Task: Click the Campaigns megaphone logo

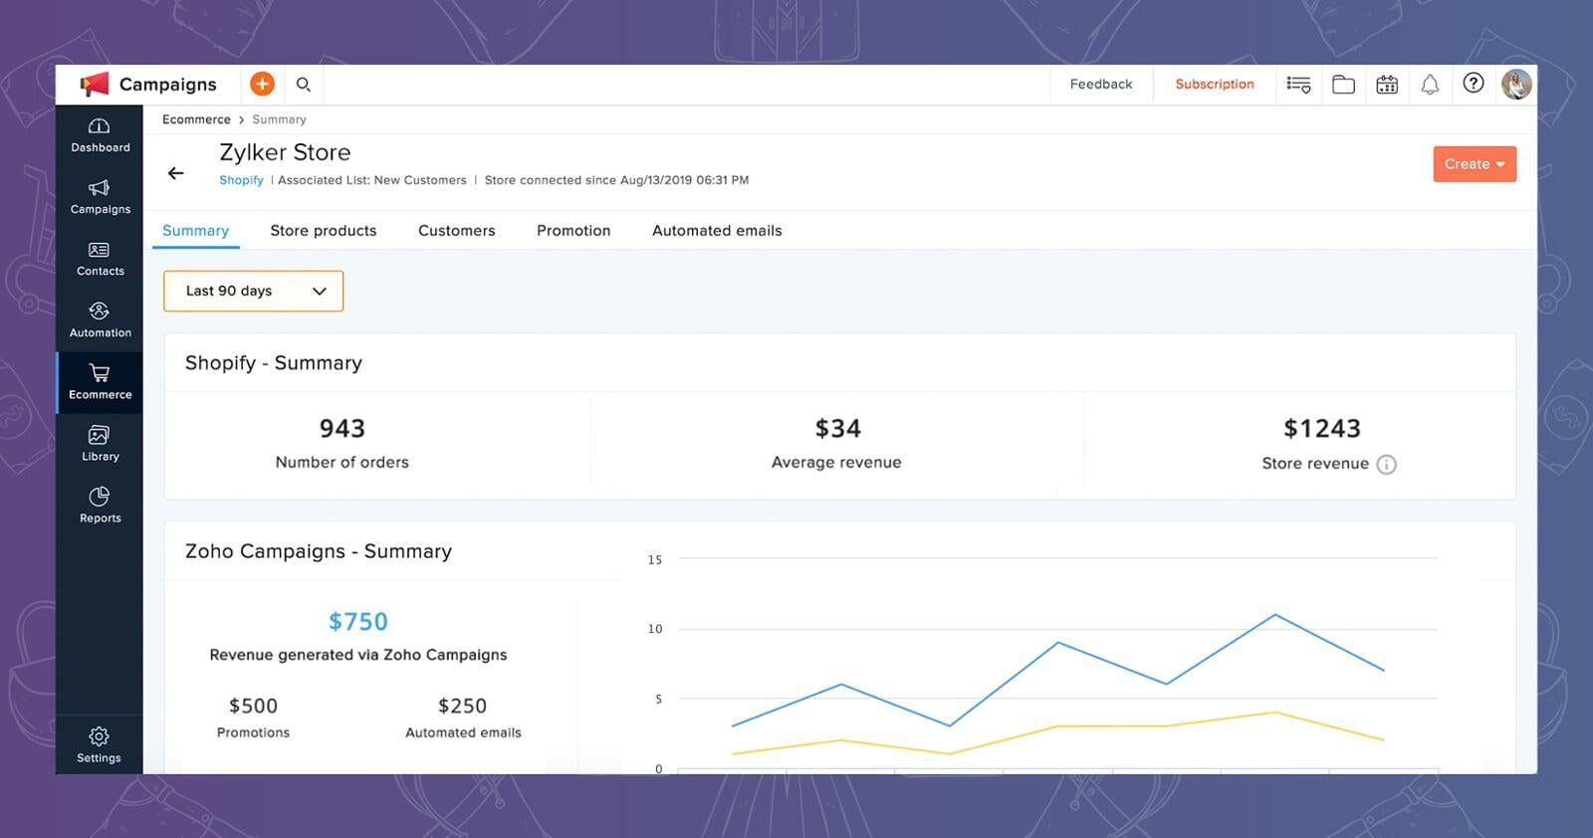Action: (95, 85)
